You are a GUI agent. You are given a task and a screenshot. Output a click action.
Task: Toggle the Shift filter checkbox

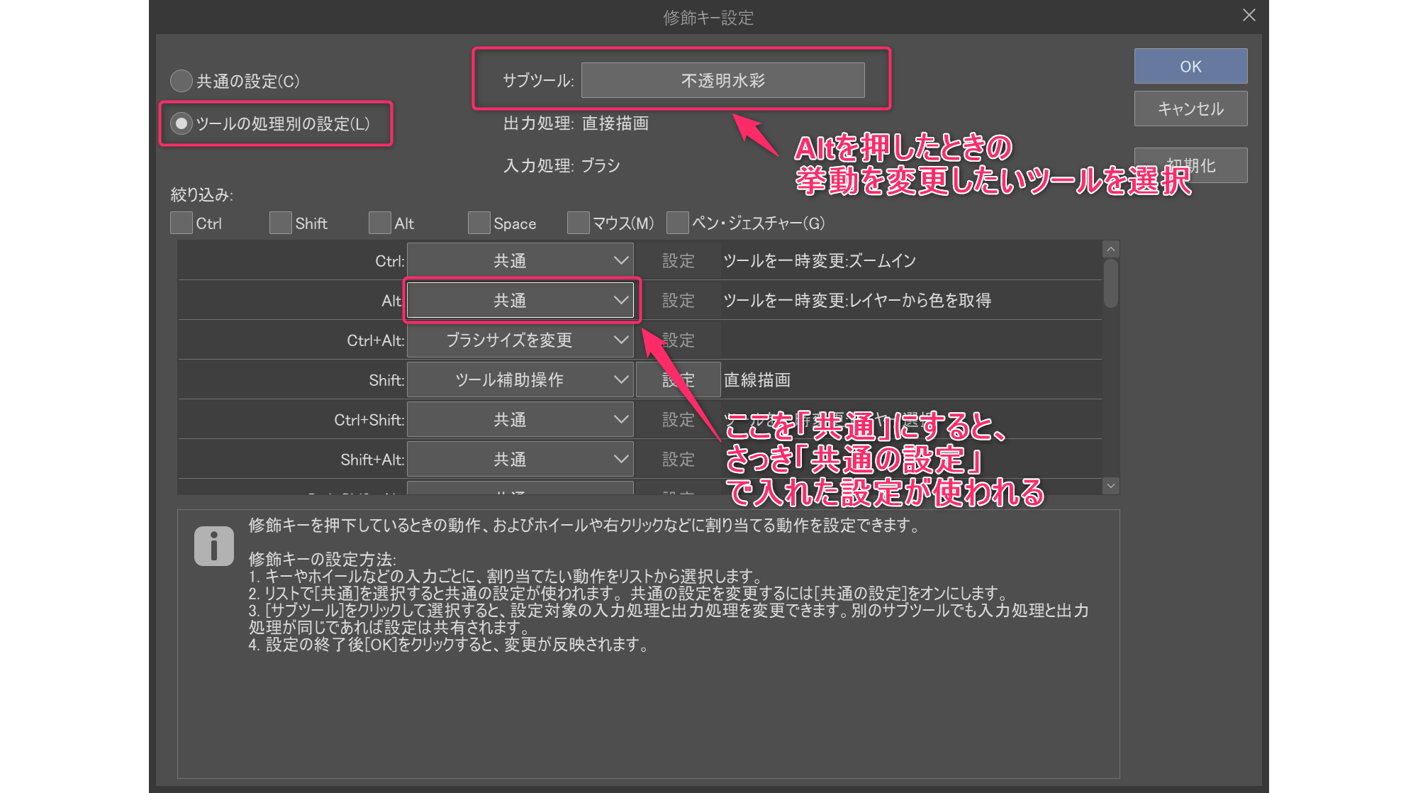281,223
